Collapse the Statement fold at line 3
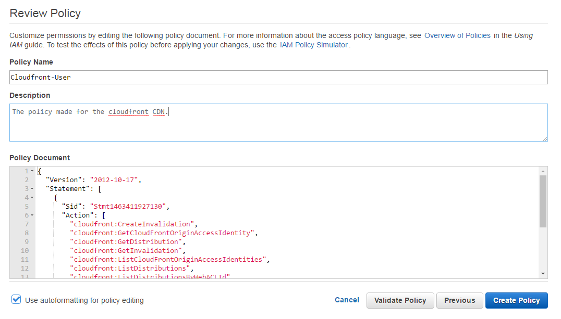The width and height of the screenshot is (561, 319). pyautogui.click(x=32, y=188)
